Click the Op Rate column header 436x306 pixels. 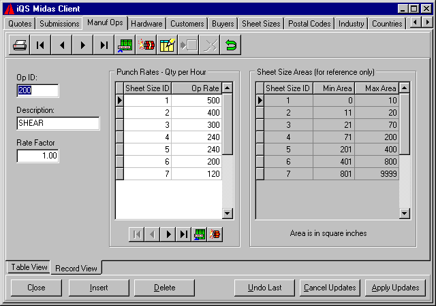coord(197,88)
